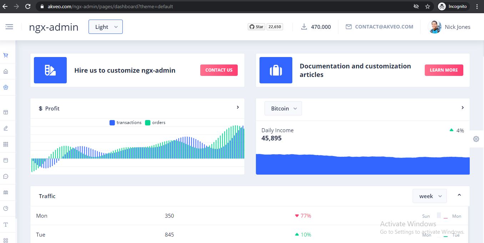Click 'Hire us to customize ngx-admin' text
Image resolution: width=484 pixels, height=243 pixels.
[125, 70]
